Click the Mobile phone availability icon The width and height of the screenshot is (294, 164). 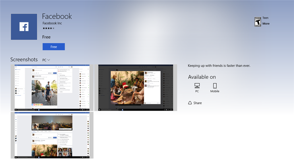point(215,86)
